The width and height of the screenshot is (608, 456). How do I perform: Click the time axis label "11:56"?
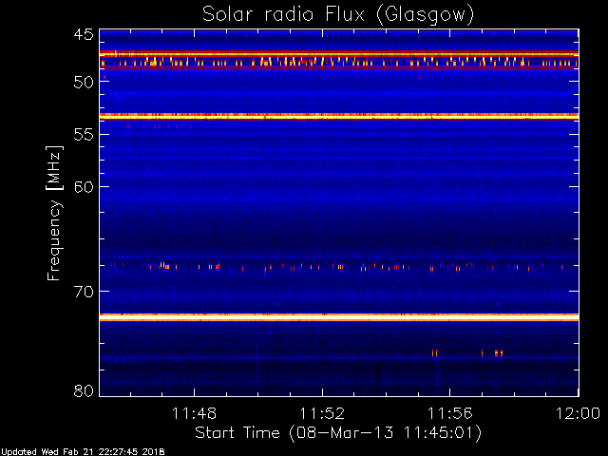449,413
